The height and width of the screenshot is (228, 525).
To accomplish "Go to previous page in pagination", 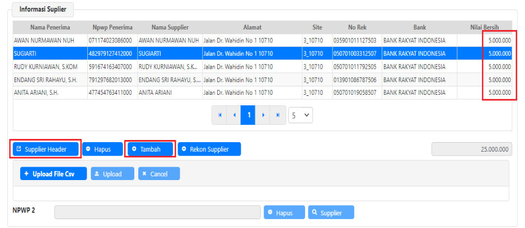I will (x=234, y=115).
